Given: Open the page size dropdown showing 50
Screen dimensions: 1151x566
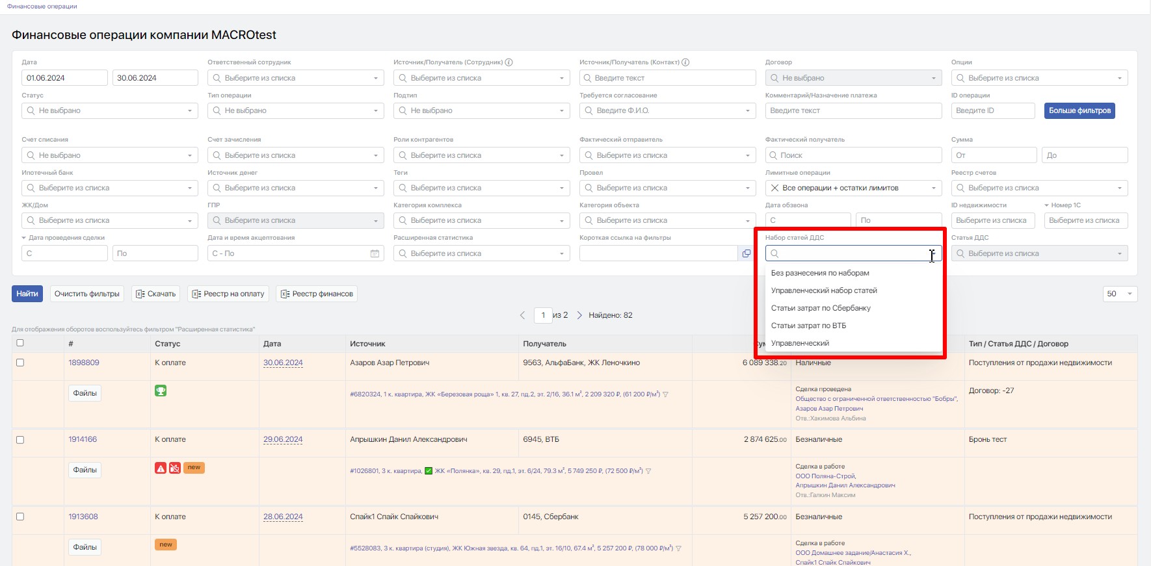Looking at the screenshot, I should (x=1120, y=294).
